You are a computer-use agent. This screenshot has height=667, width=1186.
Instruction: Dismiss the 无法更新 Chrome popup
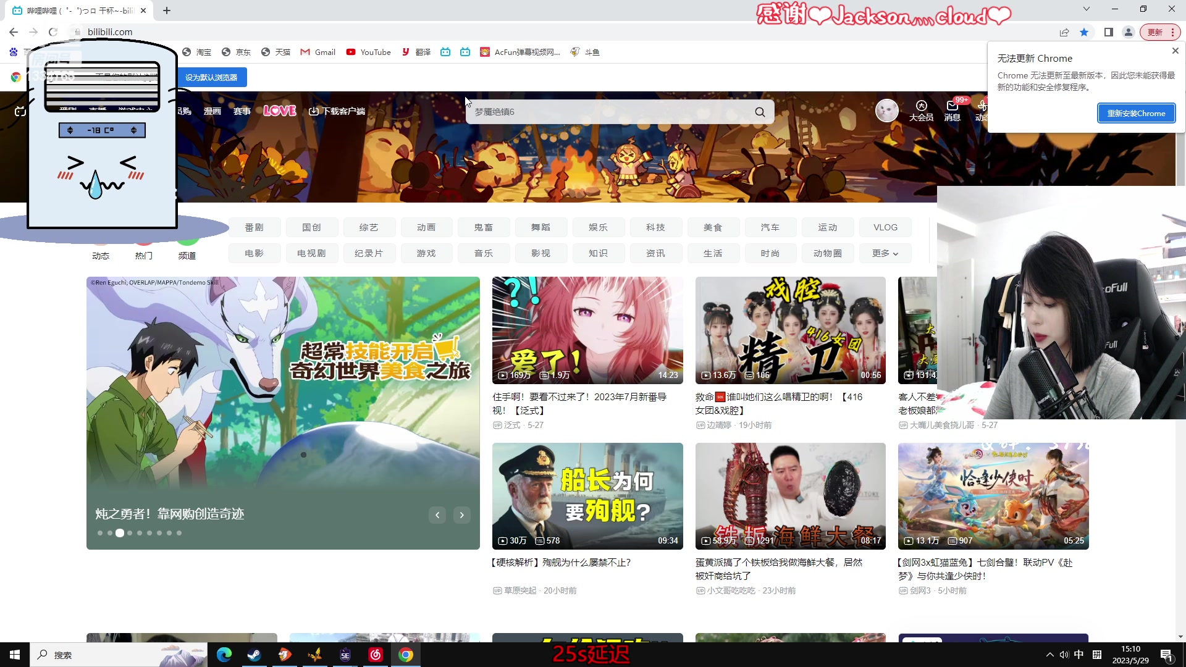pyautogui.click(x=1175, y=51)
